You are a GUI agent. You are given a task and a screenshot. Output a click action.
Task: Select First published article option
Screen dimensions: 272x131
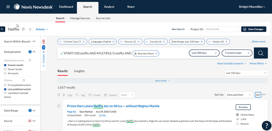tap(5, 85)
